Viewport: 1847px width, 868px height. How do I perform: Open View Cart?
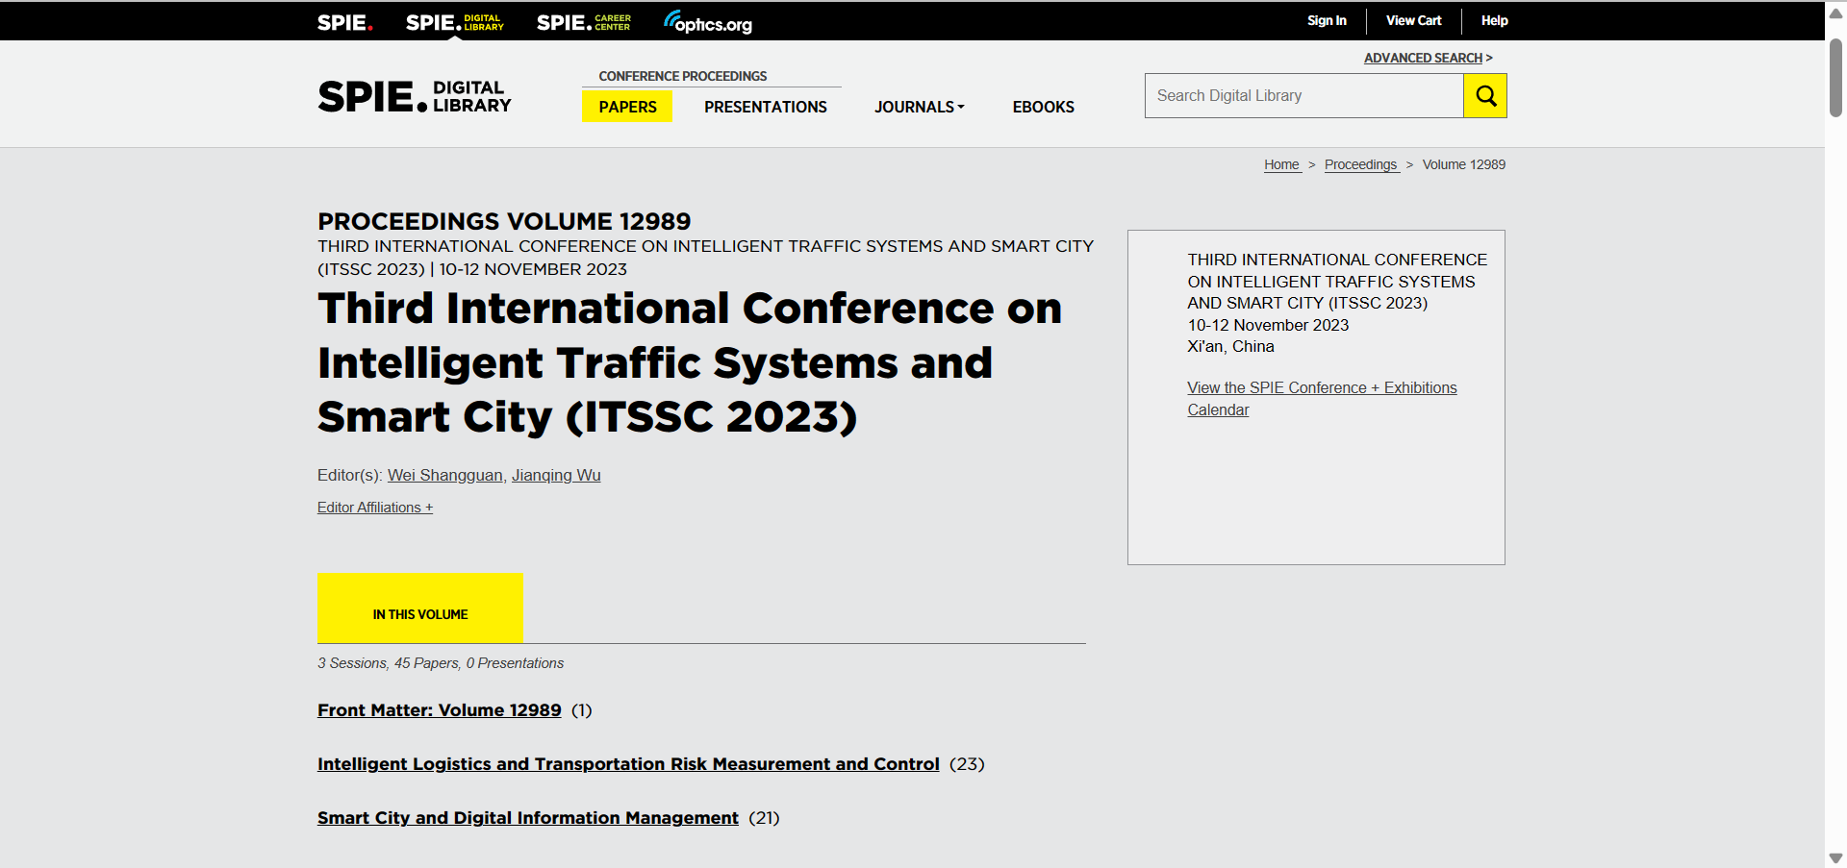pos(1413,20)
